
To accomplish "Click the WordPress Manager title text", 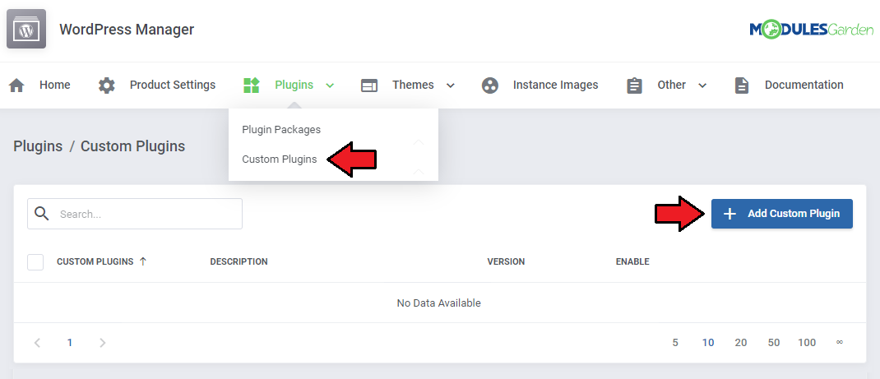I will tap(127, 29).
